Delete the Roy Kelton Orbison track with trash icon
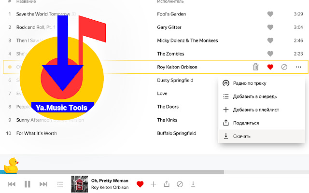 coord(255,67)
